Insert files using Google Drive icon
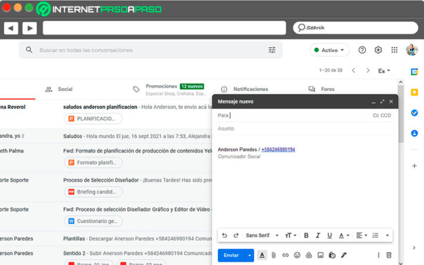424x265 pixels. 309,255
